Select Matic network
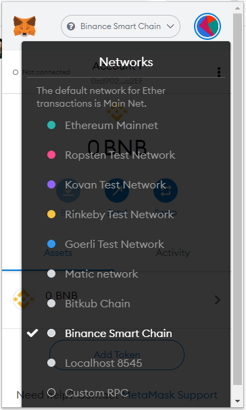Image resolution: width=246 pixels, height=410 pixels. (x=101, y=274)
